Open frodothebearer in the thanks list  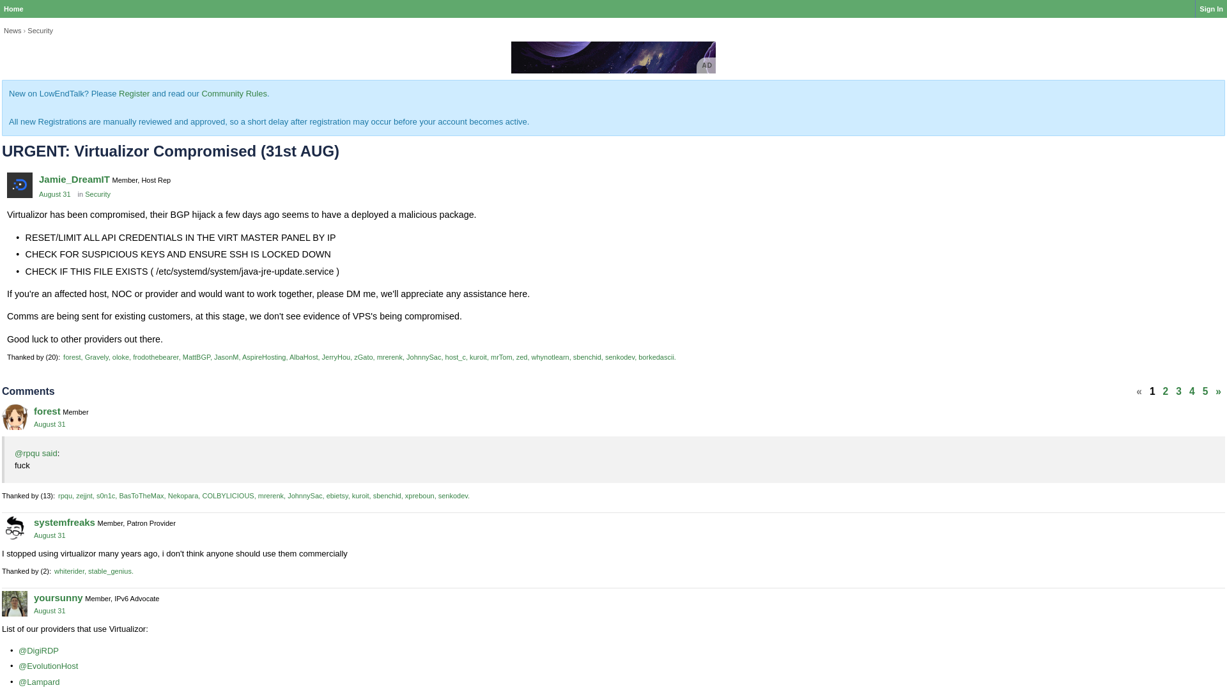tap(156, 357)
